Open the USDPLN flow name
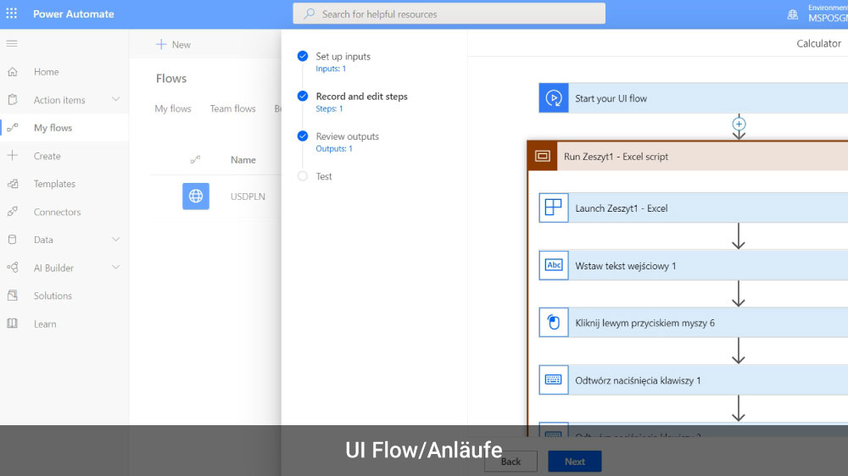The width and height of the screenshot is (848, 476). point(248,196)
